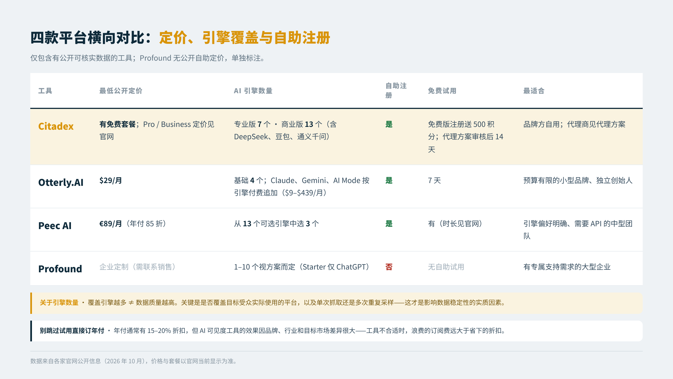Click the orange title '定价、引擎覆盖与自助注册'
Screen dimensions: 673x379
pyautogui.click(x=245, y=38)
